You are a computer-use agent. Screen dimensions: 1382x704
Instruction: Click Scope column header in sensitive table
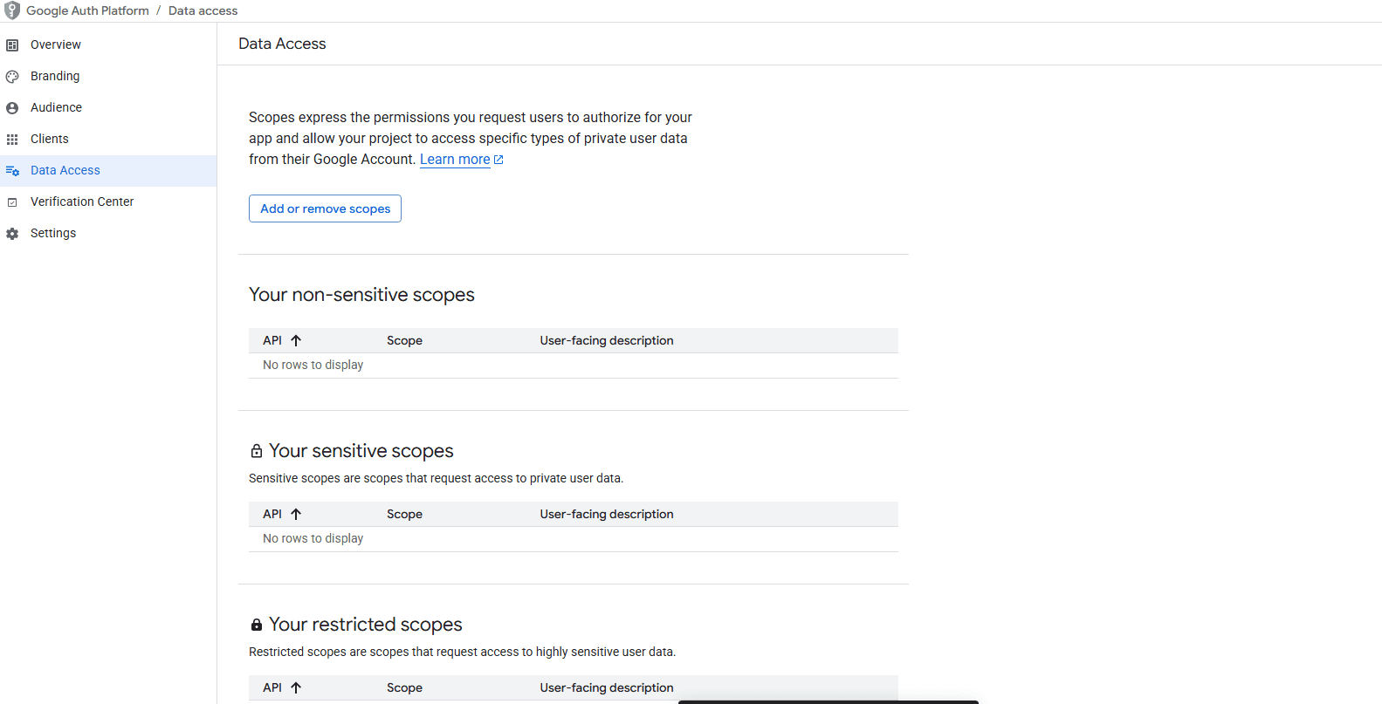pyautogui.click(x=404, y=514)
